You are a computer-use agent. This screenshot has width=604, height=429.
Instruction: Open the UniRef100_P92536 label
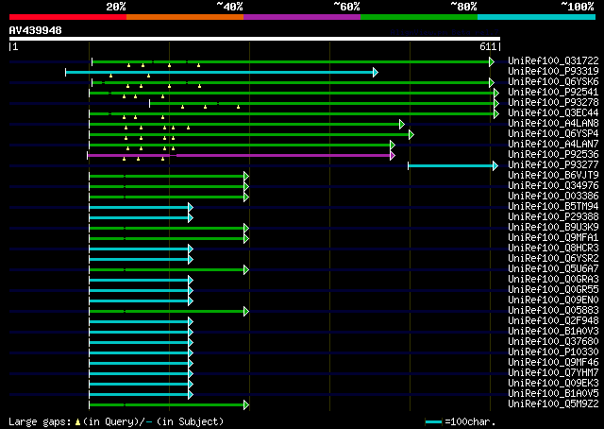[x=553, y=154]
